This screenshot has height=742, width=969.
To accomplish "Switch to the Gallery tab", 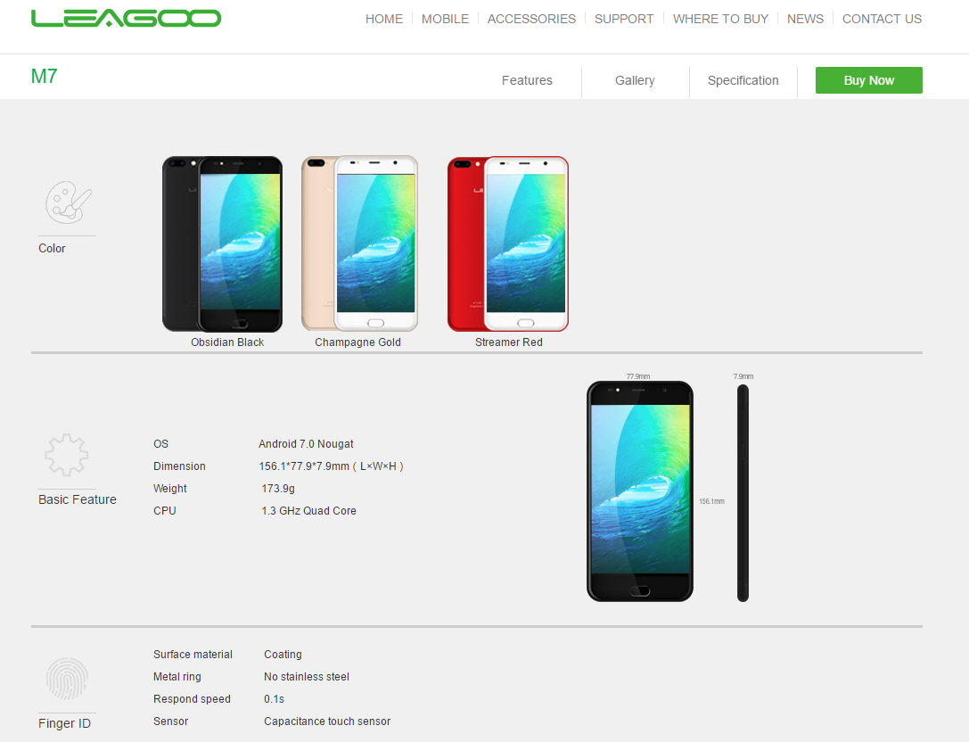I will pos(635,80).
